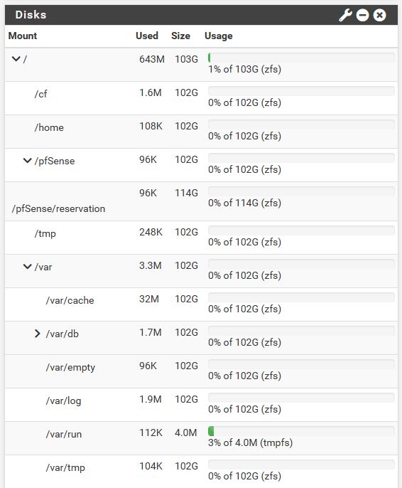This screenshot has width=402, height=488.
Task: Click the /pfSense/reservation mount entry
Action: (x=58, y=208)
